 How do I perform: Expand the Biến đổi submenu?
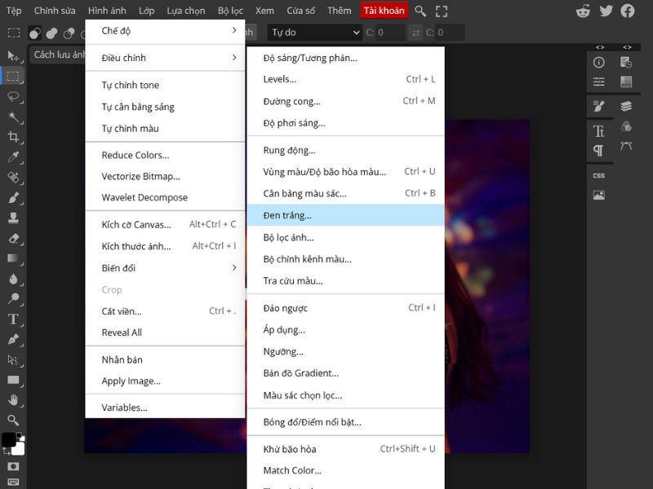click(165, 268)
